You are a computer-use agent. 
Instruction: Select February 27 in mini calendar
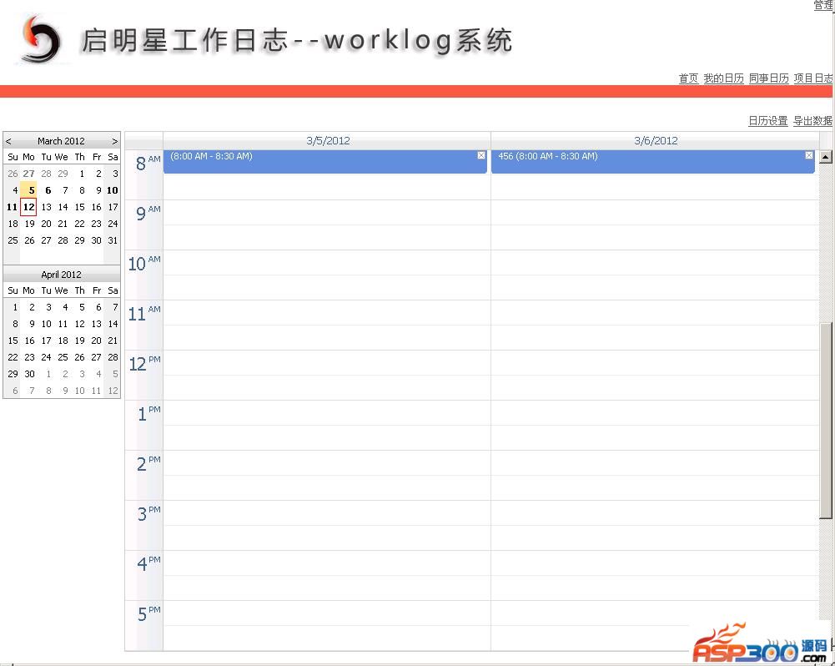point(28,174)
